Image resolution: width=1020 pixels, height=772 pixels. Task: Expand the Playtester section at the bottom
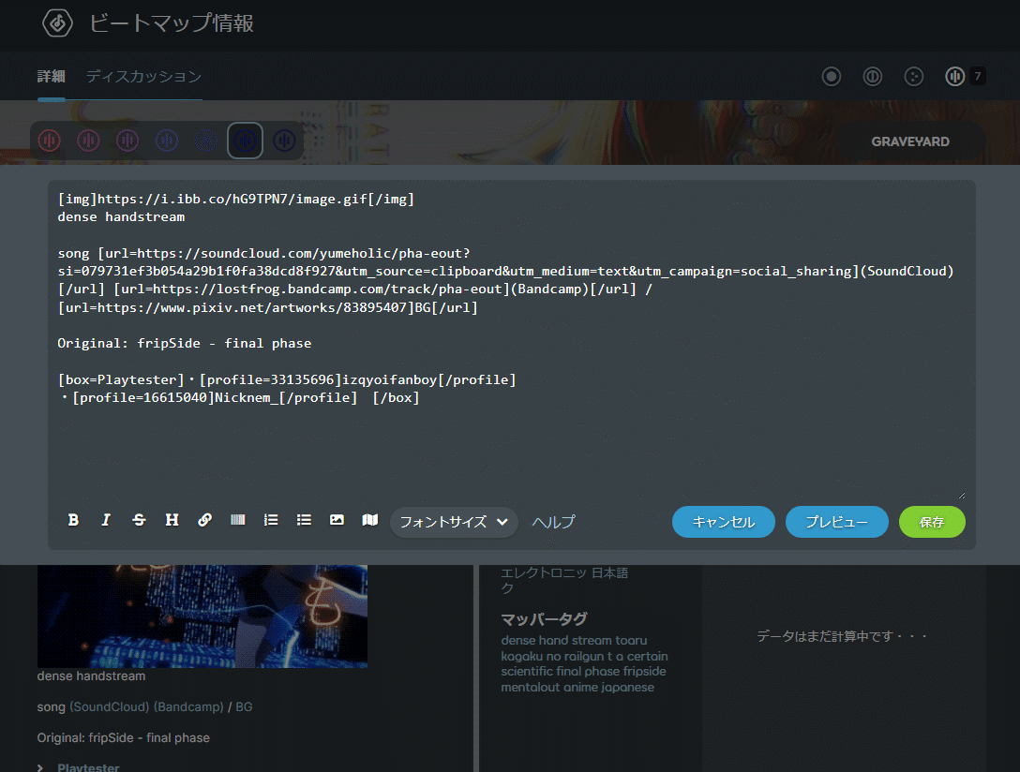tap(89, 766)
